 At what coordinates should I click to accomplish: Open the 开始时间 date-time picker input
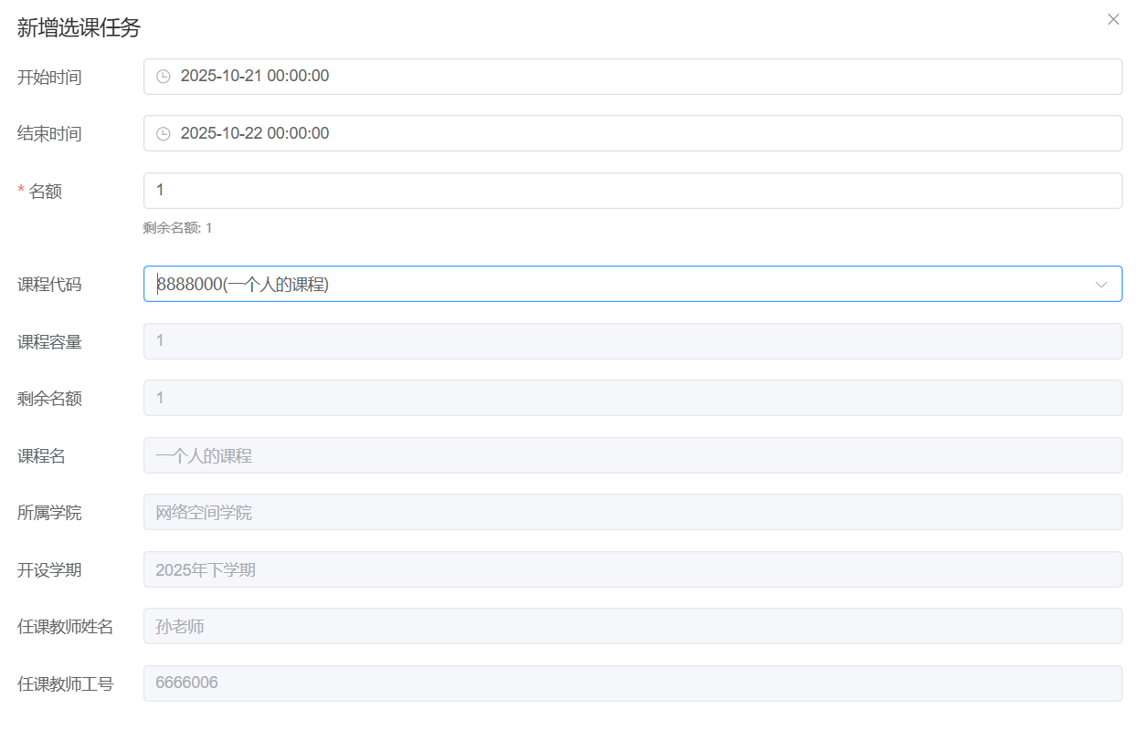[632, 77]
